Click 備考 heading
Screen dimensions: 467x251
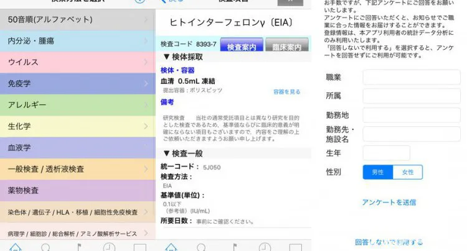coord(167,102)
